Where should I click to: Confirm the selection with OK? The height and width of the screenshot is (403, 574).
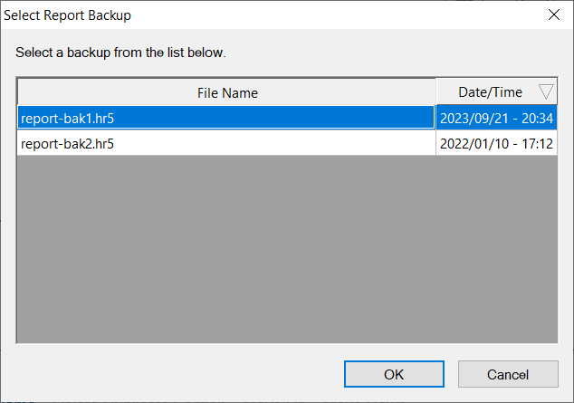tap(394, 374)
